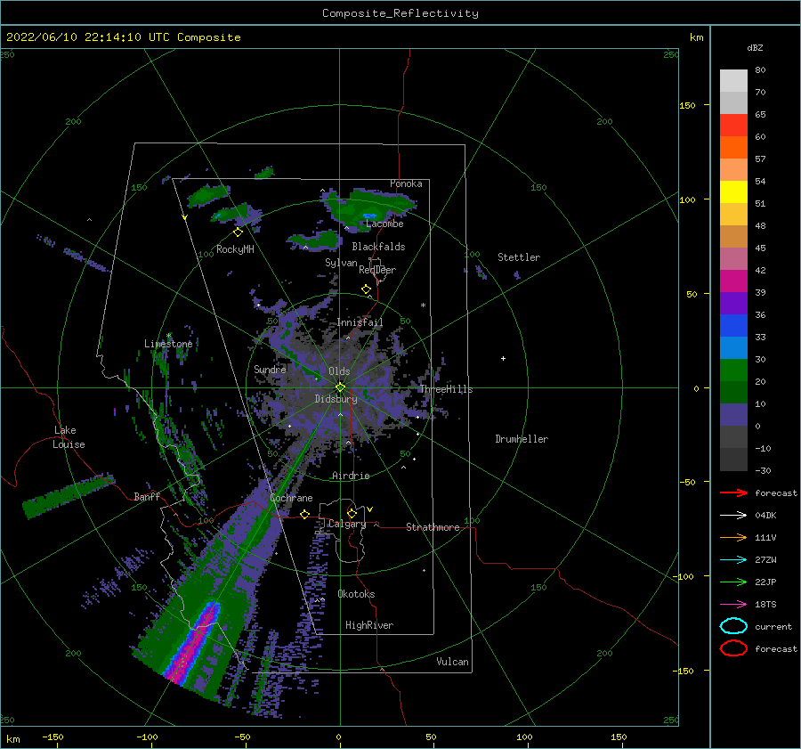Screen dimensions: 801x749
Task: Click the Composite_Reflectivity title
Action: click(x=400, y=13)
